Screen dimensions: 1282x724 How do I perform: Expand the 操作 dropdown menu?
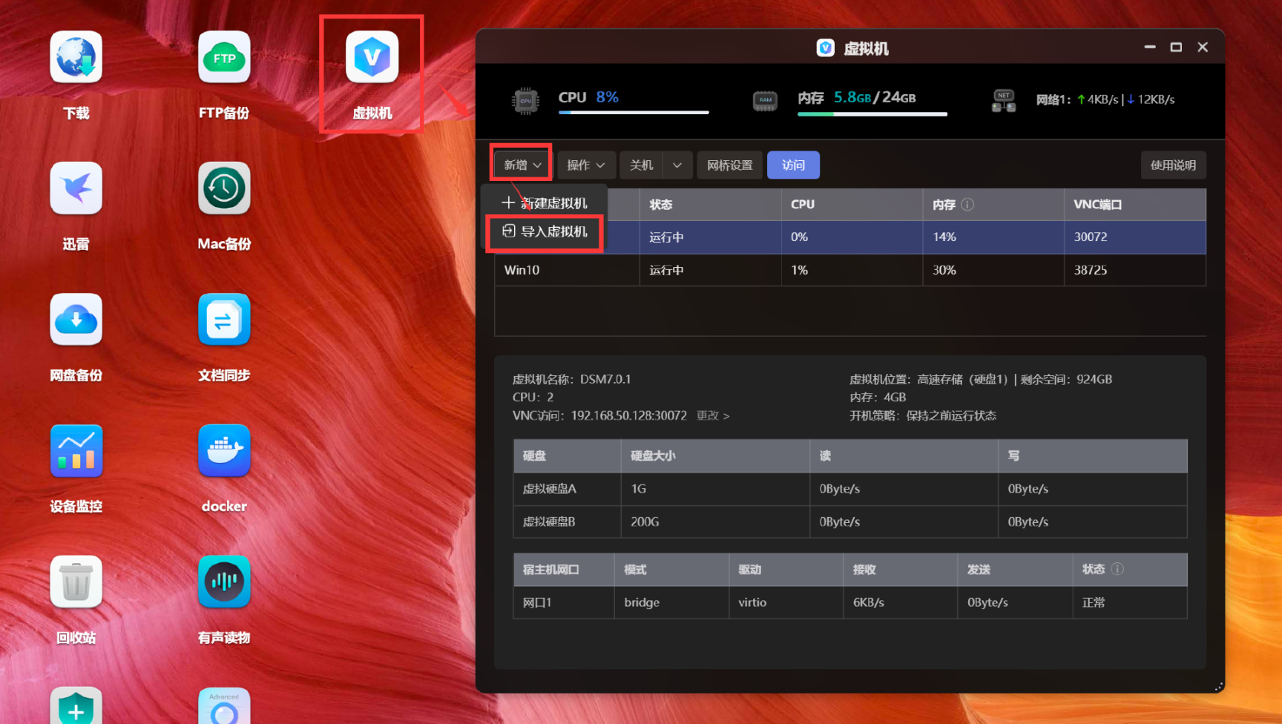click(x=585, y=165)
